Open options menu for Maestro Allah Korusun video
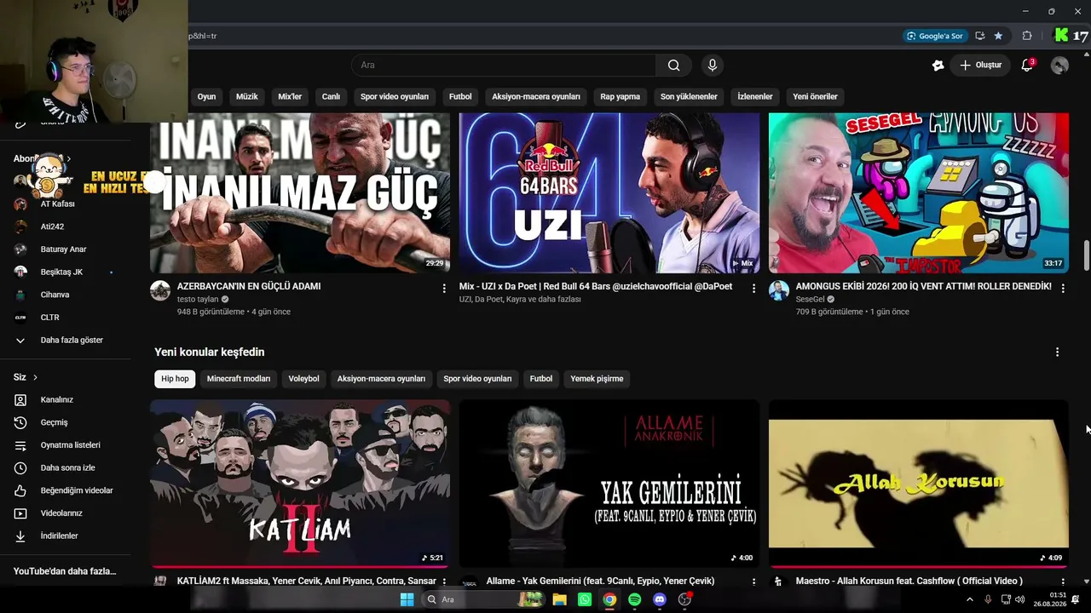This screenshot has height=613, width=1091. (1063, 582)
